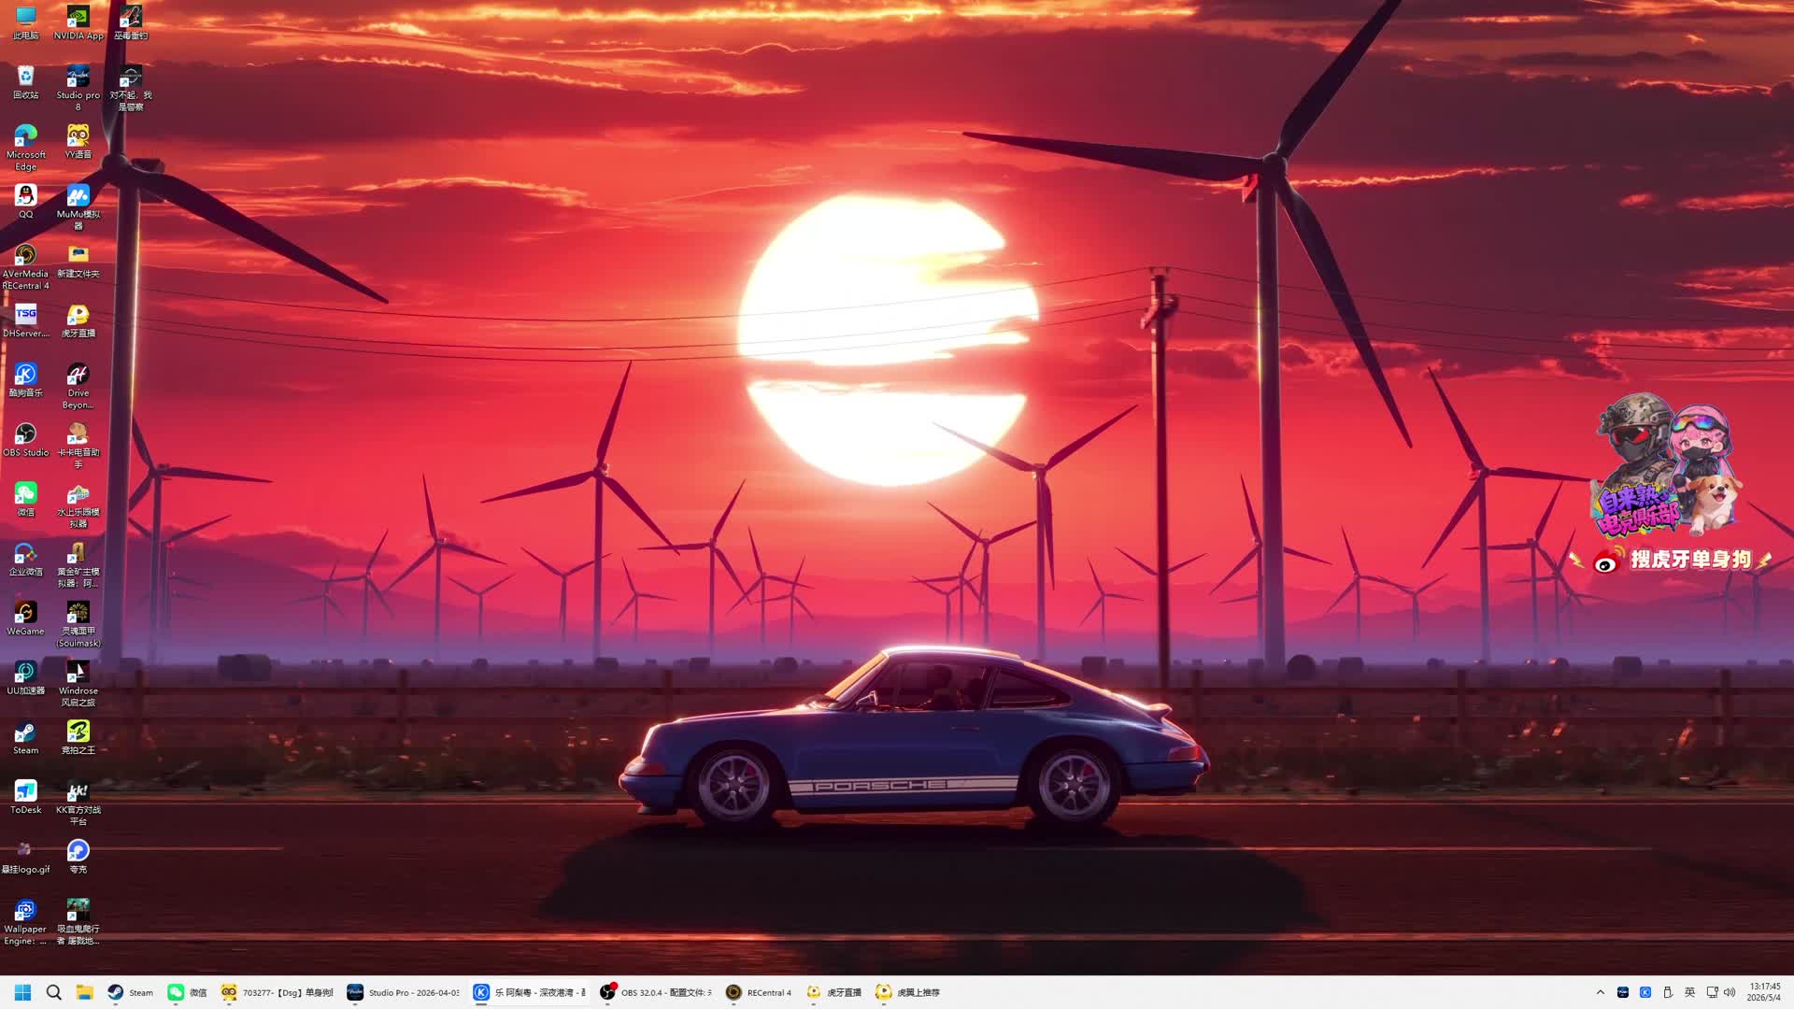The width and height of the screenshot is (1794, 1009).
Task: Select the UU加速器 desktop shortcut
Action: [25, 679]
